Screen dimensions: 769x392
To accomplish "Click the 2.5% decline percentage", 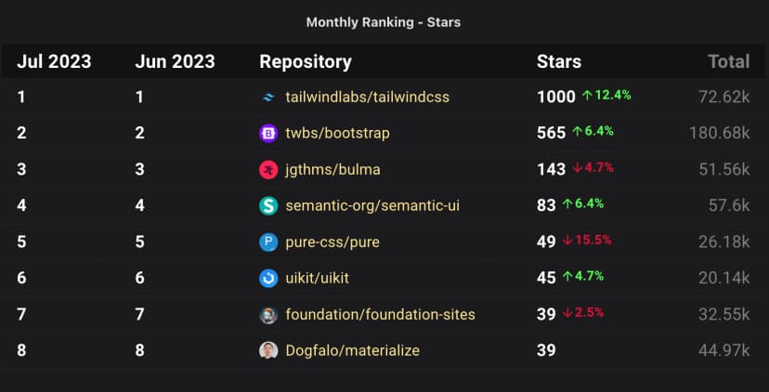I will [590, 312].
